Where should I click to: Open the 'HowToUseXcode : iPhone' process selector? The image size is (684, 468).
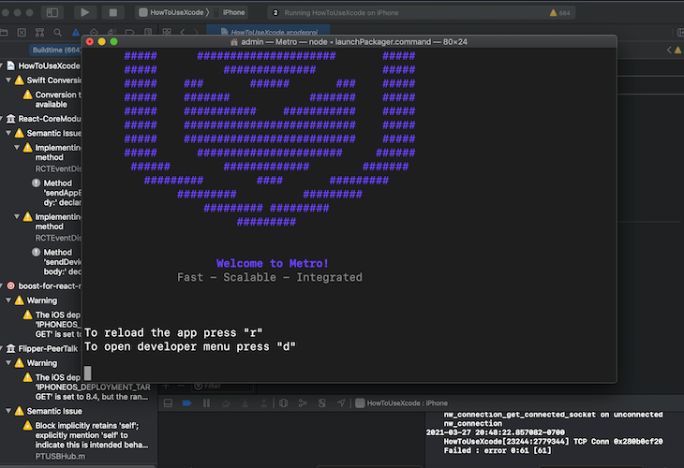coord(401,403)
